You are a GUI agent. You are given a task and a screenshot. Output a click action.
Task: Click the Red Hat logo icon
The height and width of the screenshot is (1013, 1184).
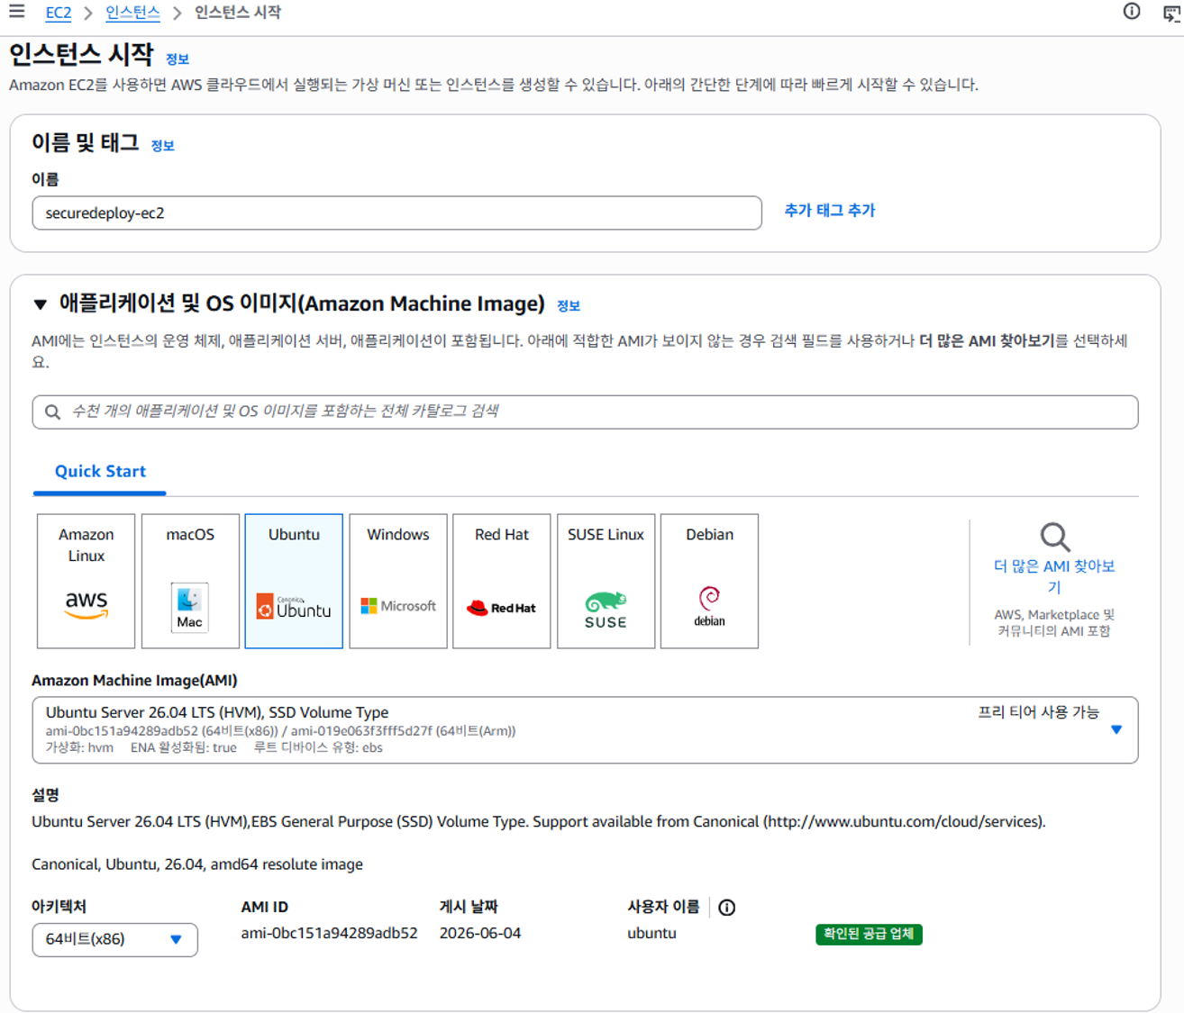(502, 608)
